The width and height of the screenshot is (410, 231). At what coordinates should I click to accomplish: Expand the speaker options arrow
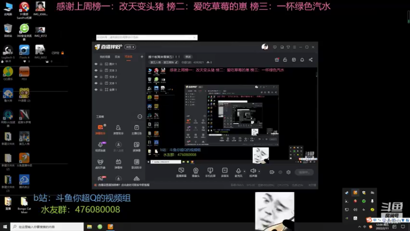(259, 171)
